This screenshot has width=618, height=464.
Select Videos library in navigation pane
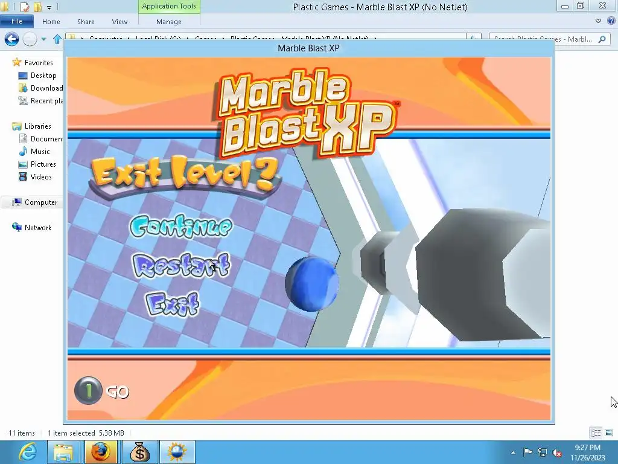click(41, 177)
